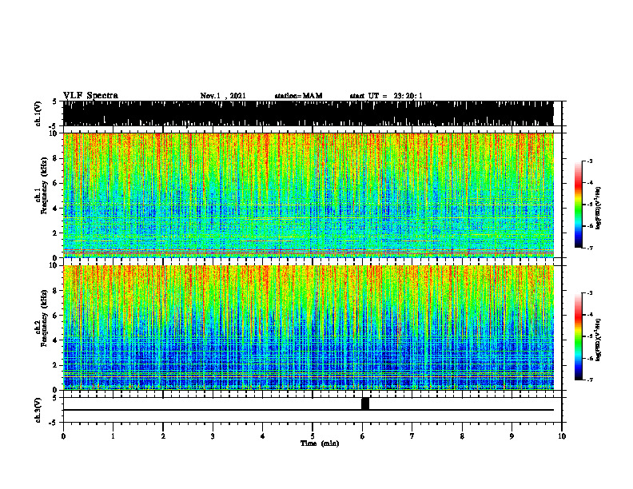The height and width of the screenshot is (489, 633).
Task: Click time-axis tick label 4
Action: pos(263,436)
